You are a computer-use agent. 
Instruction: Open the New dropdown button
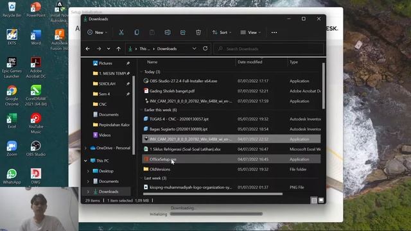[x=97, y=33]
